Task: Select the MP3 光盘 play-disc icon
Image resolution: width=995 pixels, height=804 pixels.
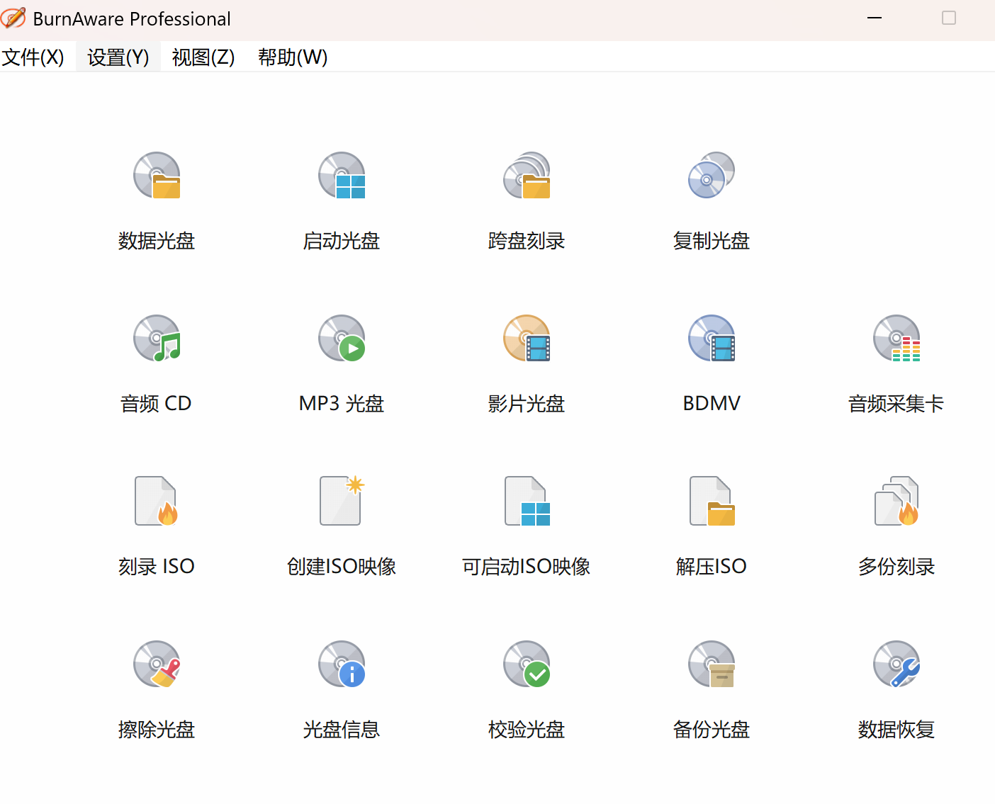Action: (342, 338)
